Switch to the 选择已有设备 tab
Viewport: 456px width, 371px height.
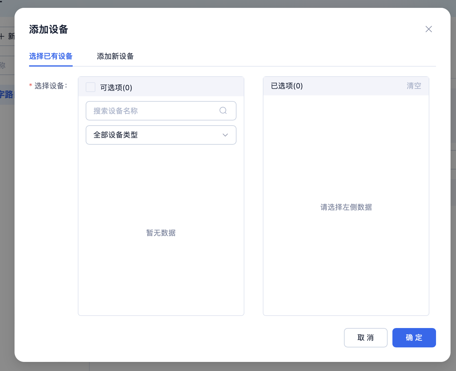point(51,56)
